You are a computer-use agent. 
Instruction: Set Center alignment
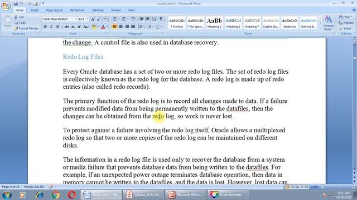pos(120,27)
